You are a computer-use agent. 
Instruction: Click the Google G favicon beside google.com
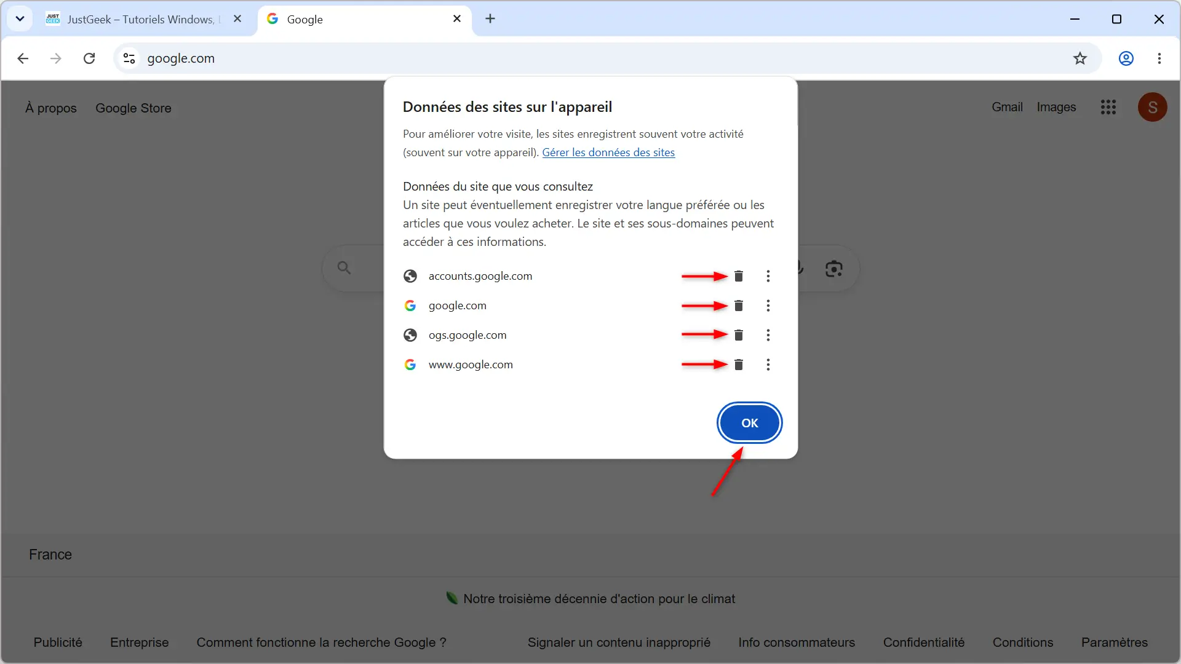410,306
